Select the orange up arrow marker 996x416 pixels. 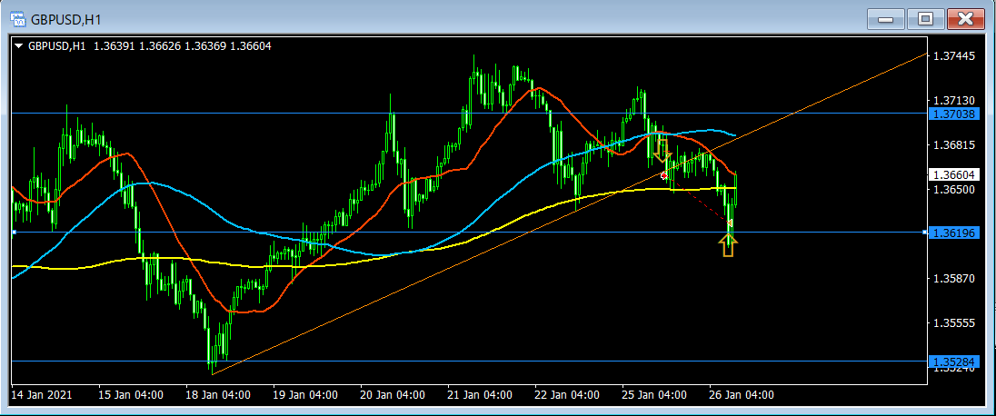(728, 245)
